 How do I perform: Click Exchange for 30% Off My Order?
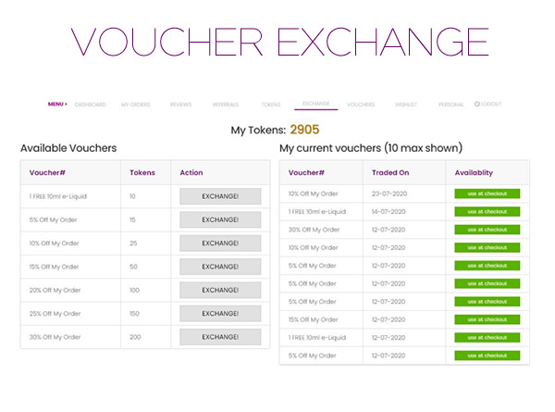220,337
